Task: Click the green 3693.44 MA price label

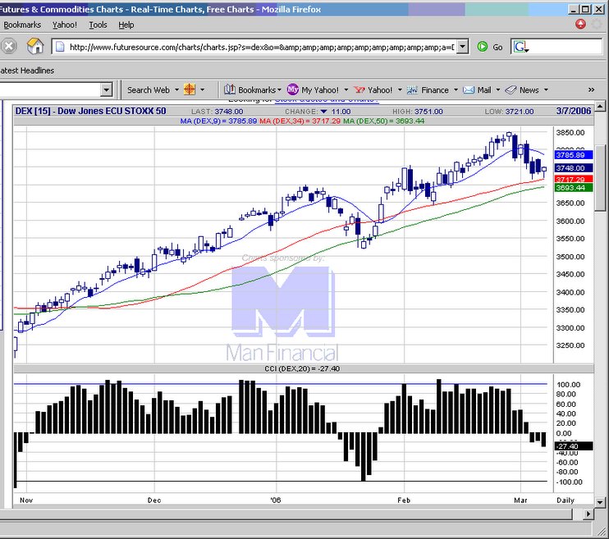Action: pyautogui.click(x=574, y=188)
